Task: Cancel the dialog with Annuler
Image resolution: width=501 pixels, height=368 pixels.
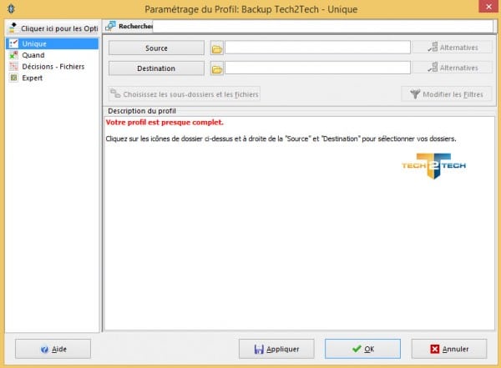Action: point(448,349)
